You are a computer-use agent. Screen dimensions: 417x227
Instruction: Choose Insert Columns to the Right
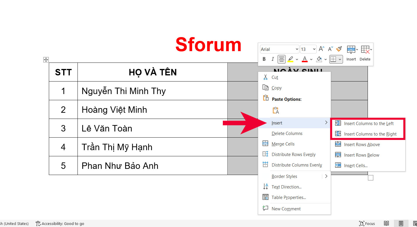[x=370, y=134]
